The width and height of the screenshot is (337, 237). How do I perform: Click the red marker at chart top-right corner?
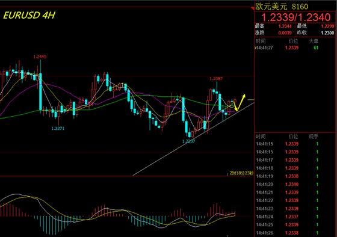click(252, 8)
